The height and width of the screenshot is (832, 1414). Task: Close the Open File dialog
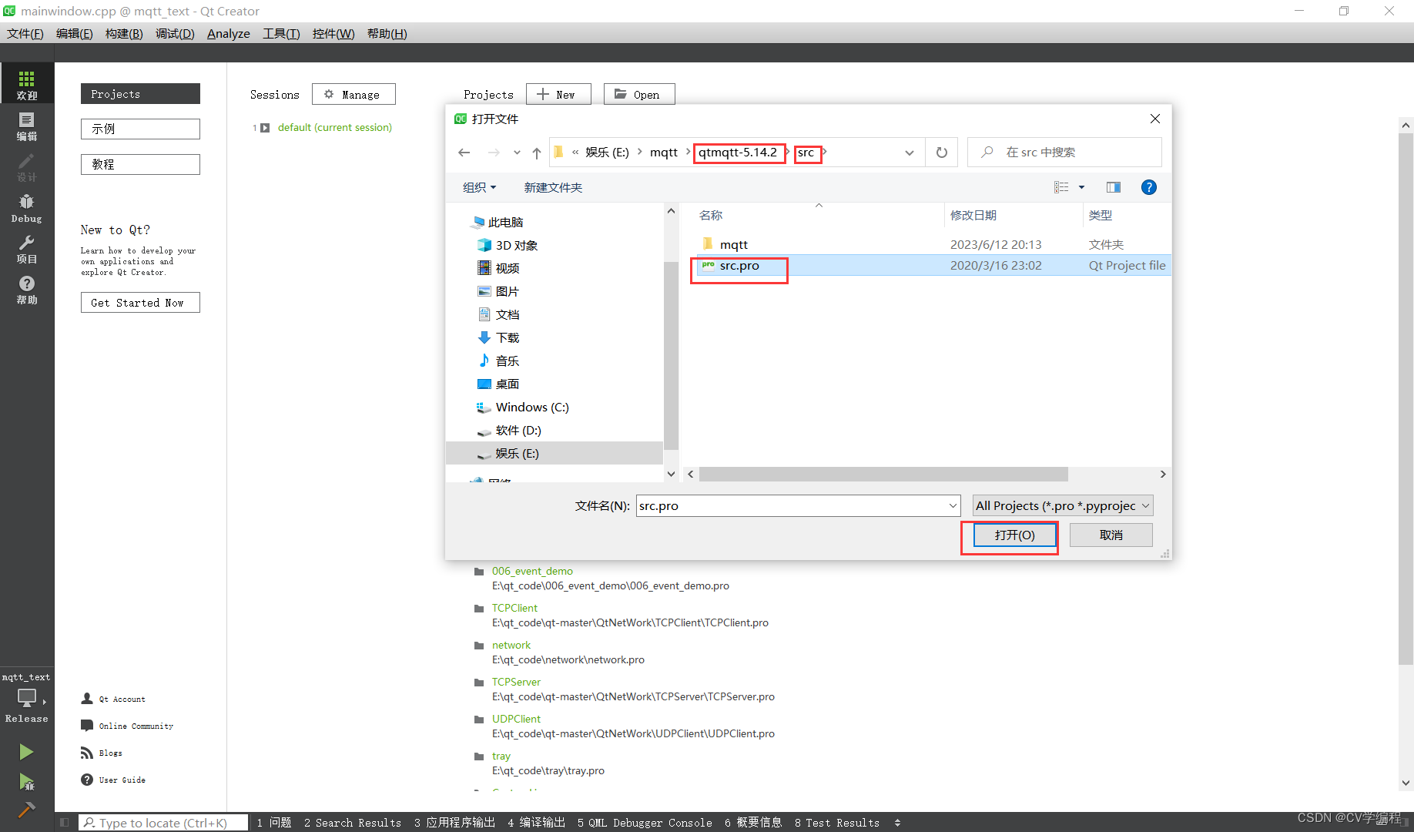tap(1154, 119)
